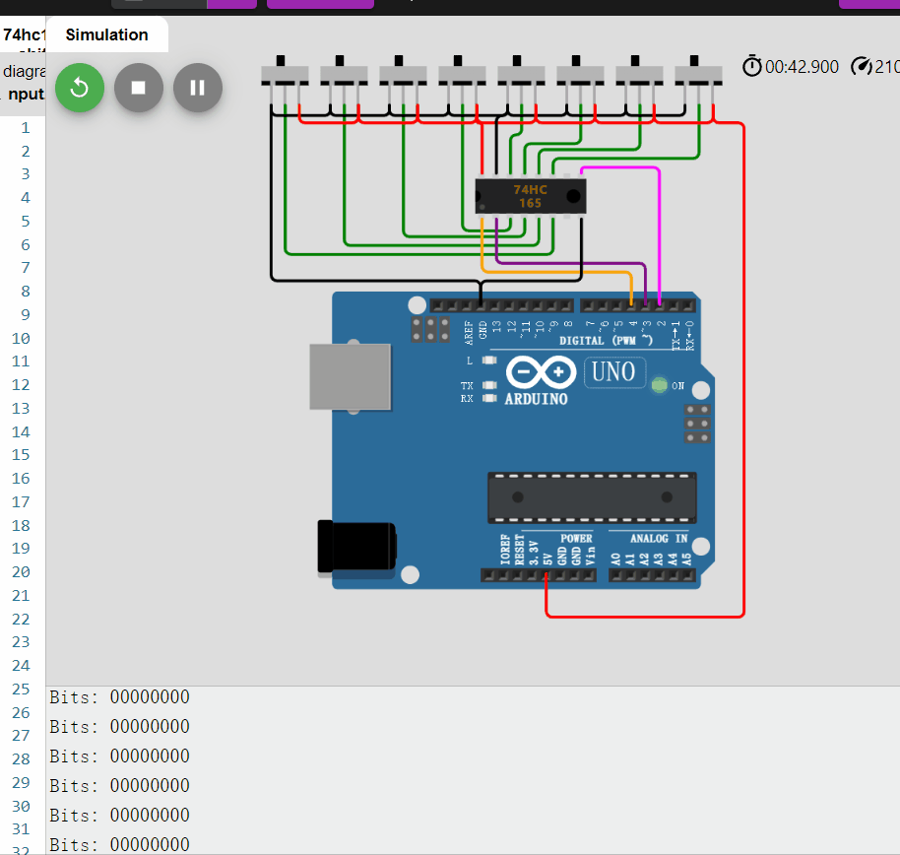The height and width of the screenshot is (855, 900).
Task: Click the black barrel power jack
Action: click(353, 547)
